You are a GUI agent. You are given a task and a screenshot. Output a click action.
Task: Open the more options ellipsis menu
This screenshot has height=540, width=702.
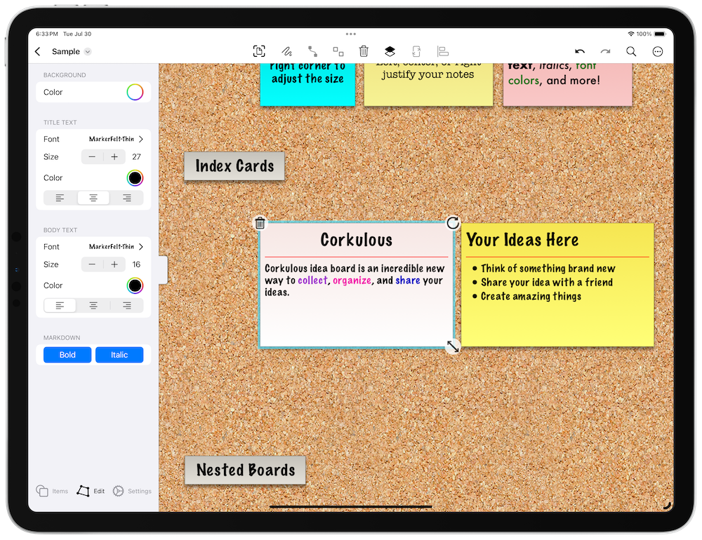click(x=657, y=51)
